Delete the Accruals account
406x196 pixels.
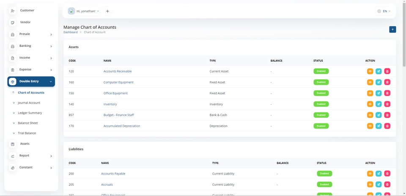click(387, 185)
